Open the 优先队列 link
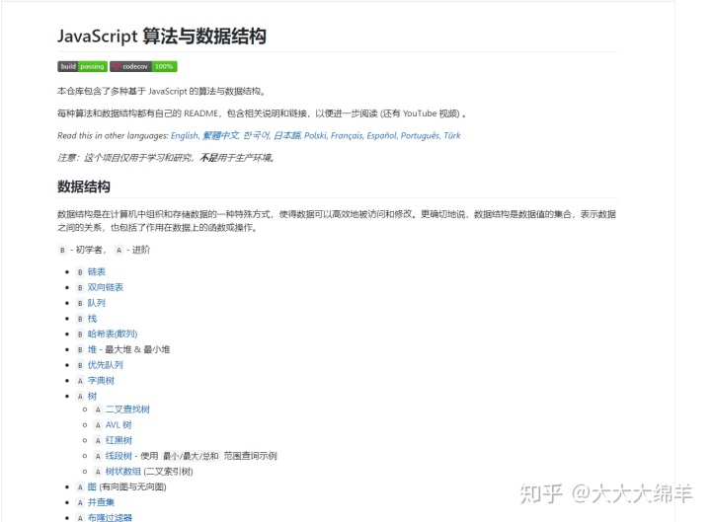Screen dimensions: 711x522 pyautogui.click(x=106, y=365)
